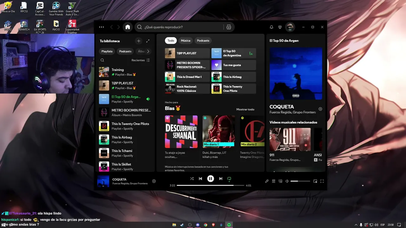406x228 pixels.
Task: Create a new playlist with plus icon
Action: [x=139, y=41]
